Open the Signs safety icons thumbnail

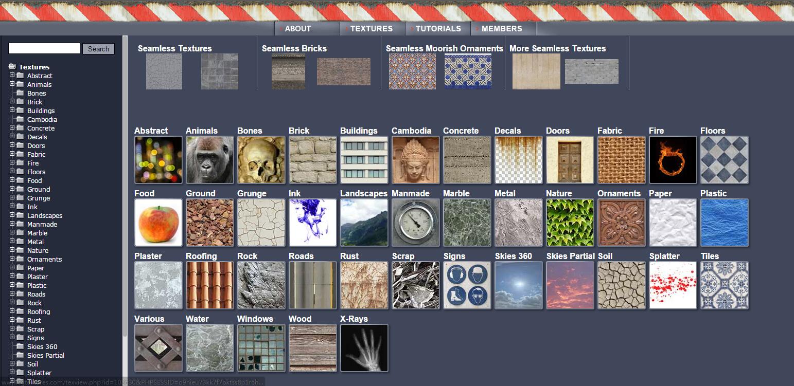[467, 285]
